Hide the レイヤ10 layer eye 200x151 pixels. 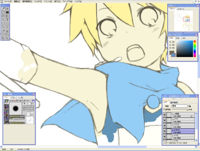pyautogui.click(x=165, y=125)
